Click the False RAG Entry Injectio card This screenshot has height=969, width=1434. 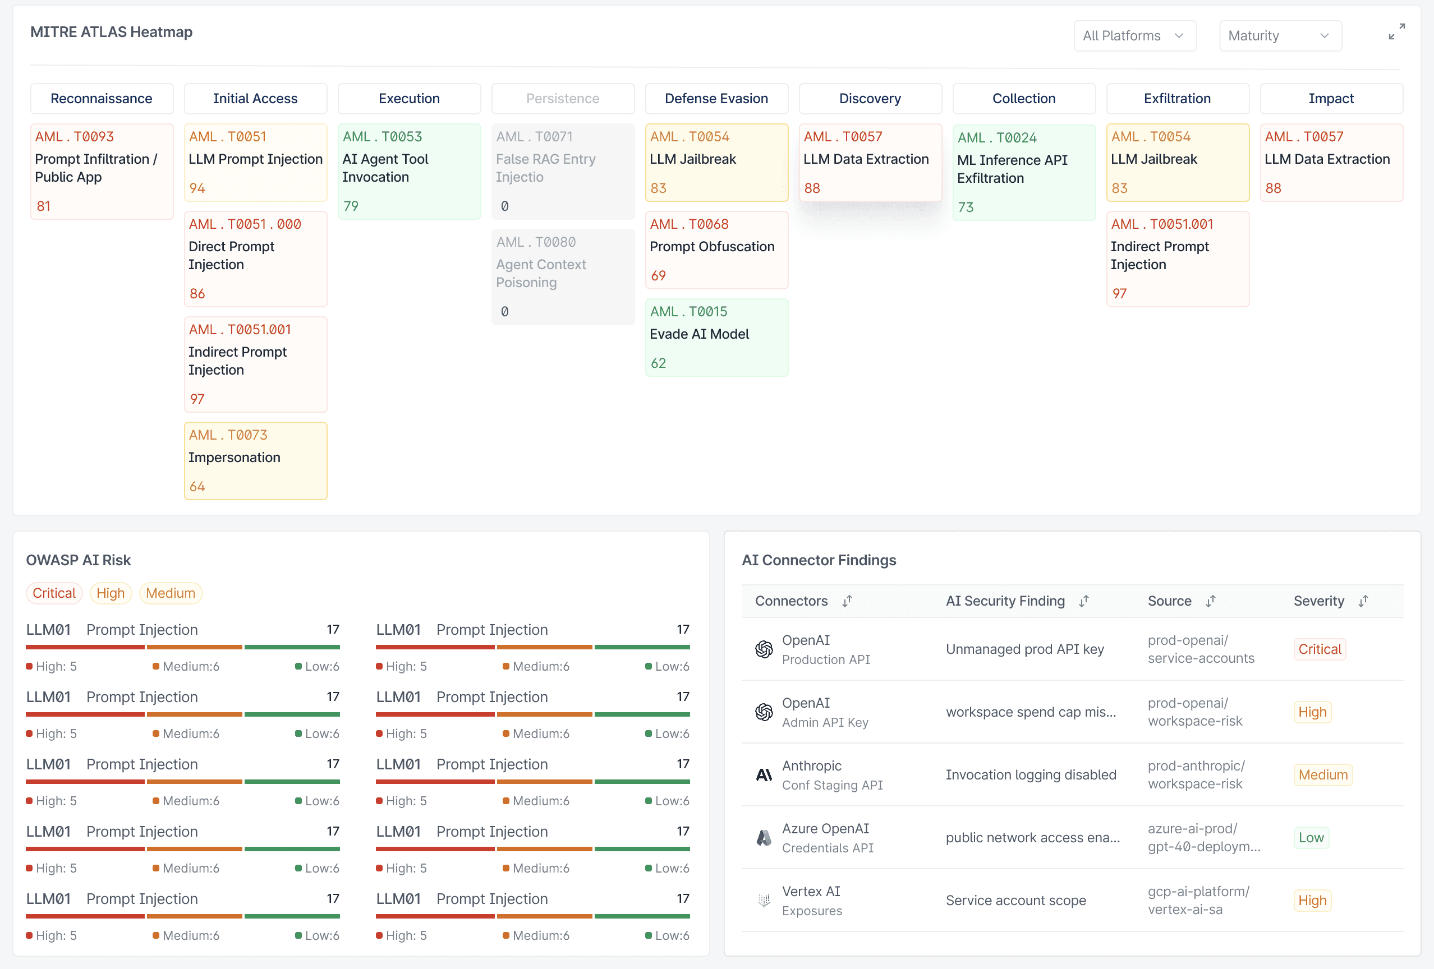point(563,172)
